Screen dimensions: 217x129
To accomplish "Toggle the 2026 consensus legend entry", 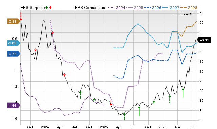I will pos(153,8).
